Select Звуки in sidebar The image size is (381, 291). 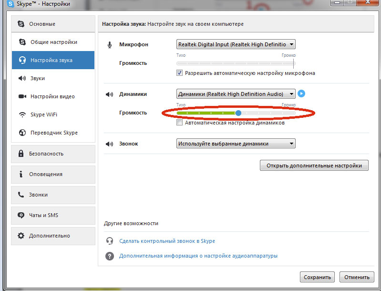pyautogui.click(x=53, y=78)
